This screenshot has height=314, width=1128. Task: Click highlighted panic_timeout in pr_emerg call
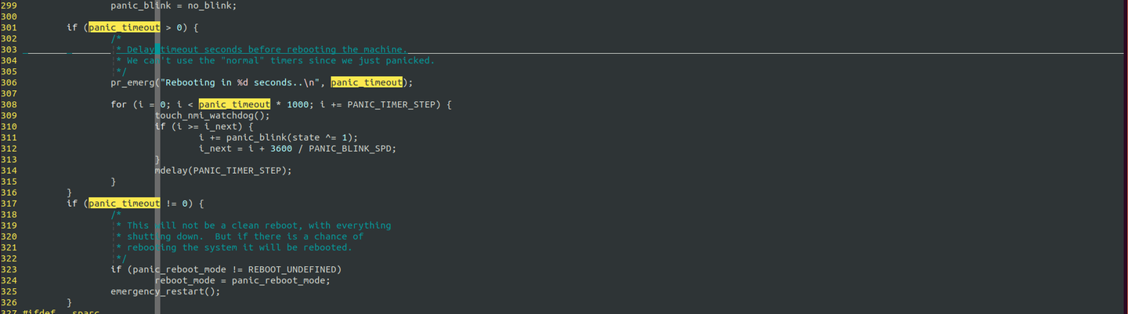click(366, 82)
